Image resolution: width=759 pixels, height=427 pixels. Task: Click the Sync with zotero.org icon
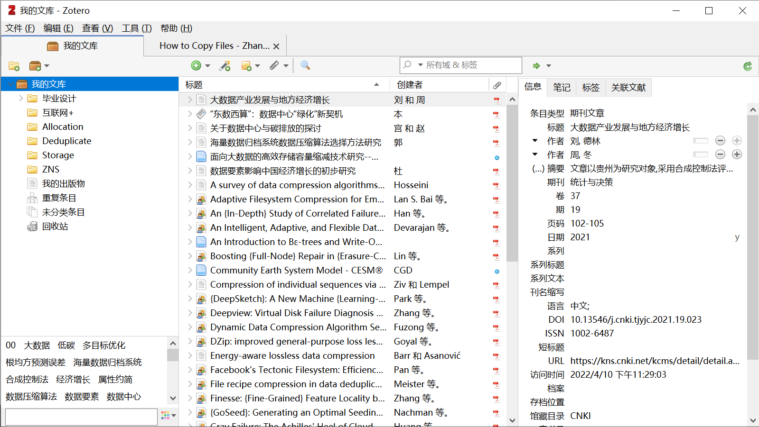pos(748,66)
